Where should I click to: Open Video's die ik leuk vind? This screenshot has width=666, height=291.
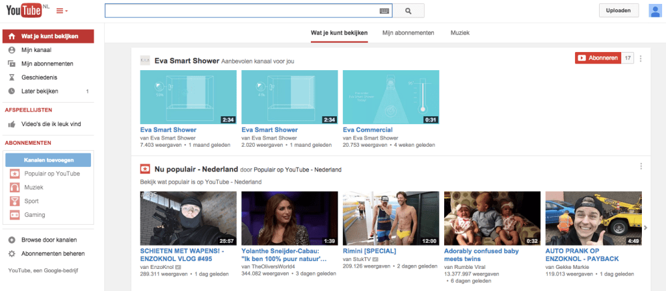point(51,124)
